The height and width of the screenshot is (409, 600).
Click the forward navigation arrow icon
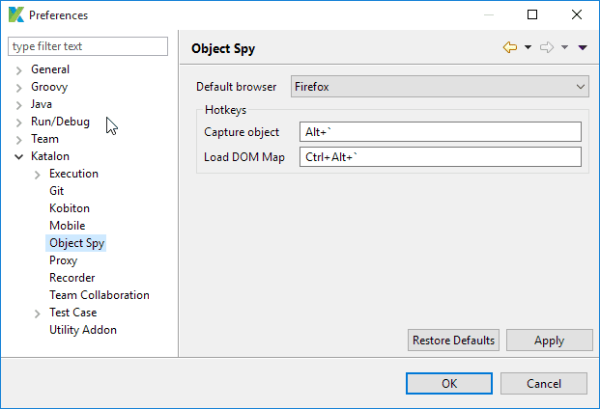[x=547, y=47]
